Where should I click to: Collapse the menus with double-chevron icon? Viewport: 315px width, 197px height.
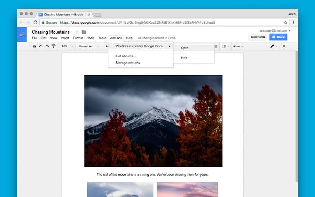coord(284,46)
